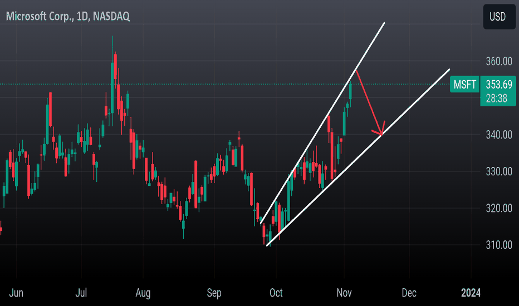Click the Dec label on time axis

pos(409,293)
